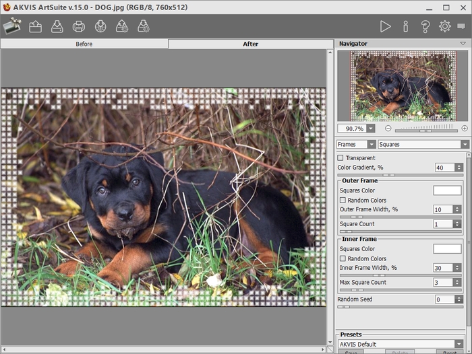
Task: Click the Color Gradient value field
Action: pyautogui.click(x=445, y=168)
